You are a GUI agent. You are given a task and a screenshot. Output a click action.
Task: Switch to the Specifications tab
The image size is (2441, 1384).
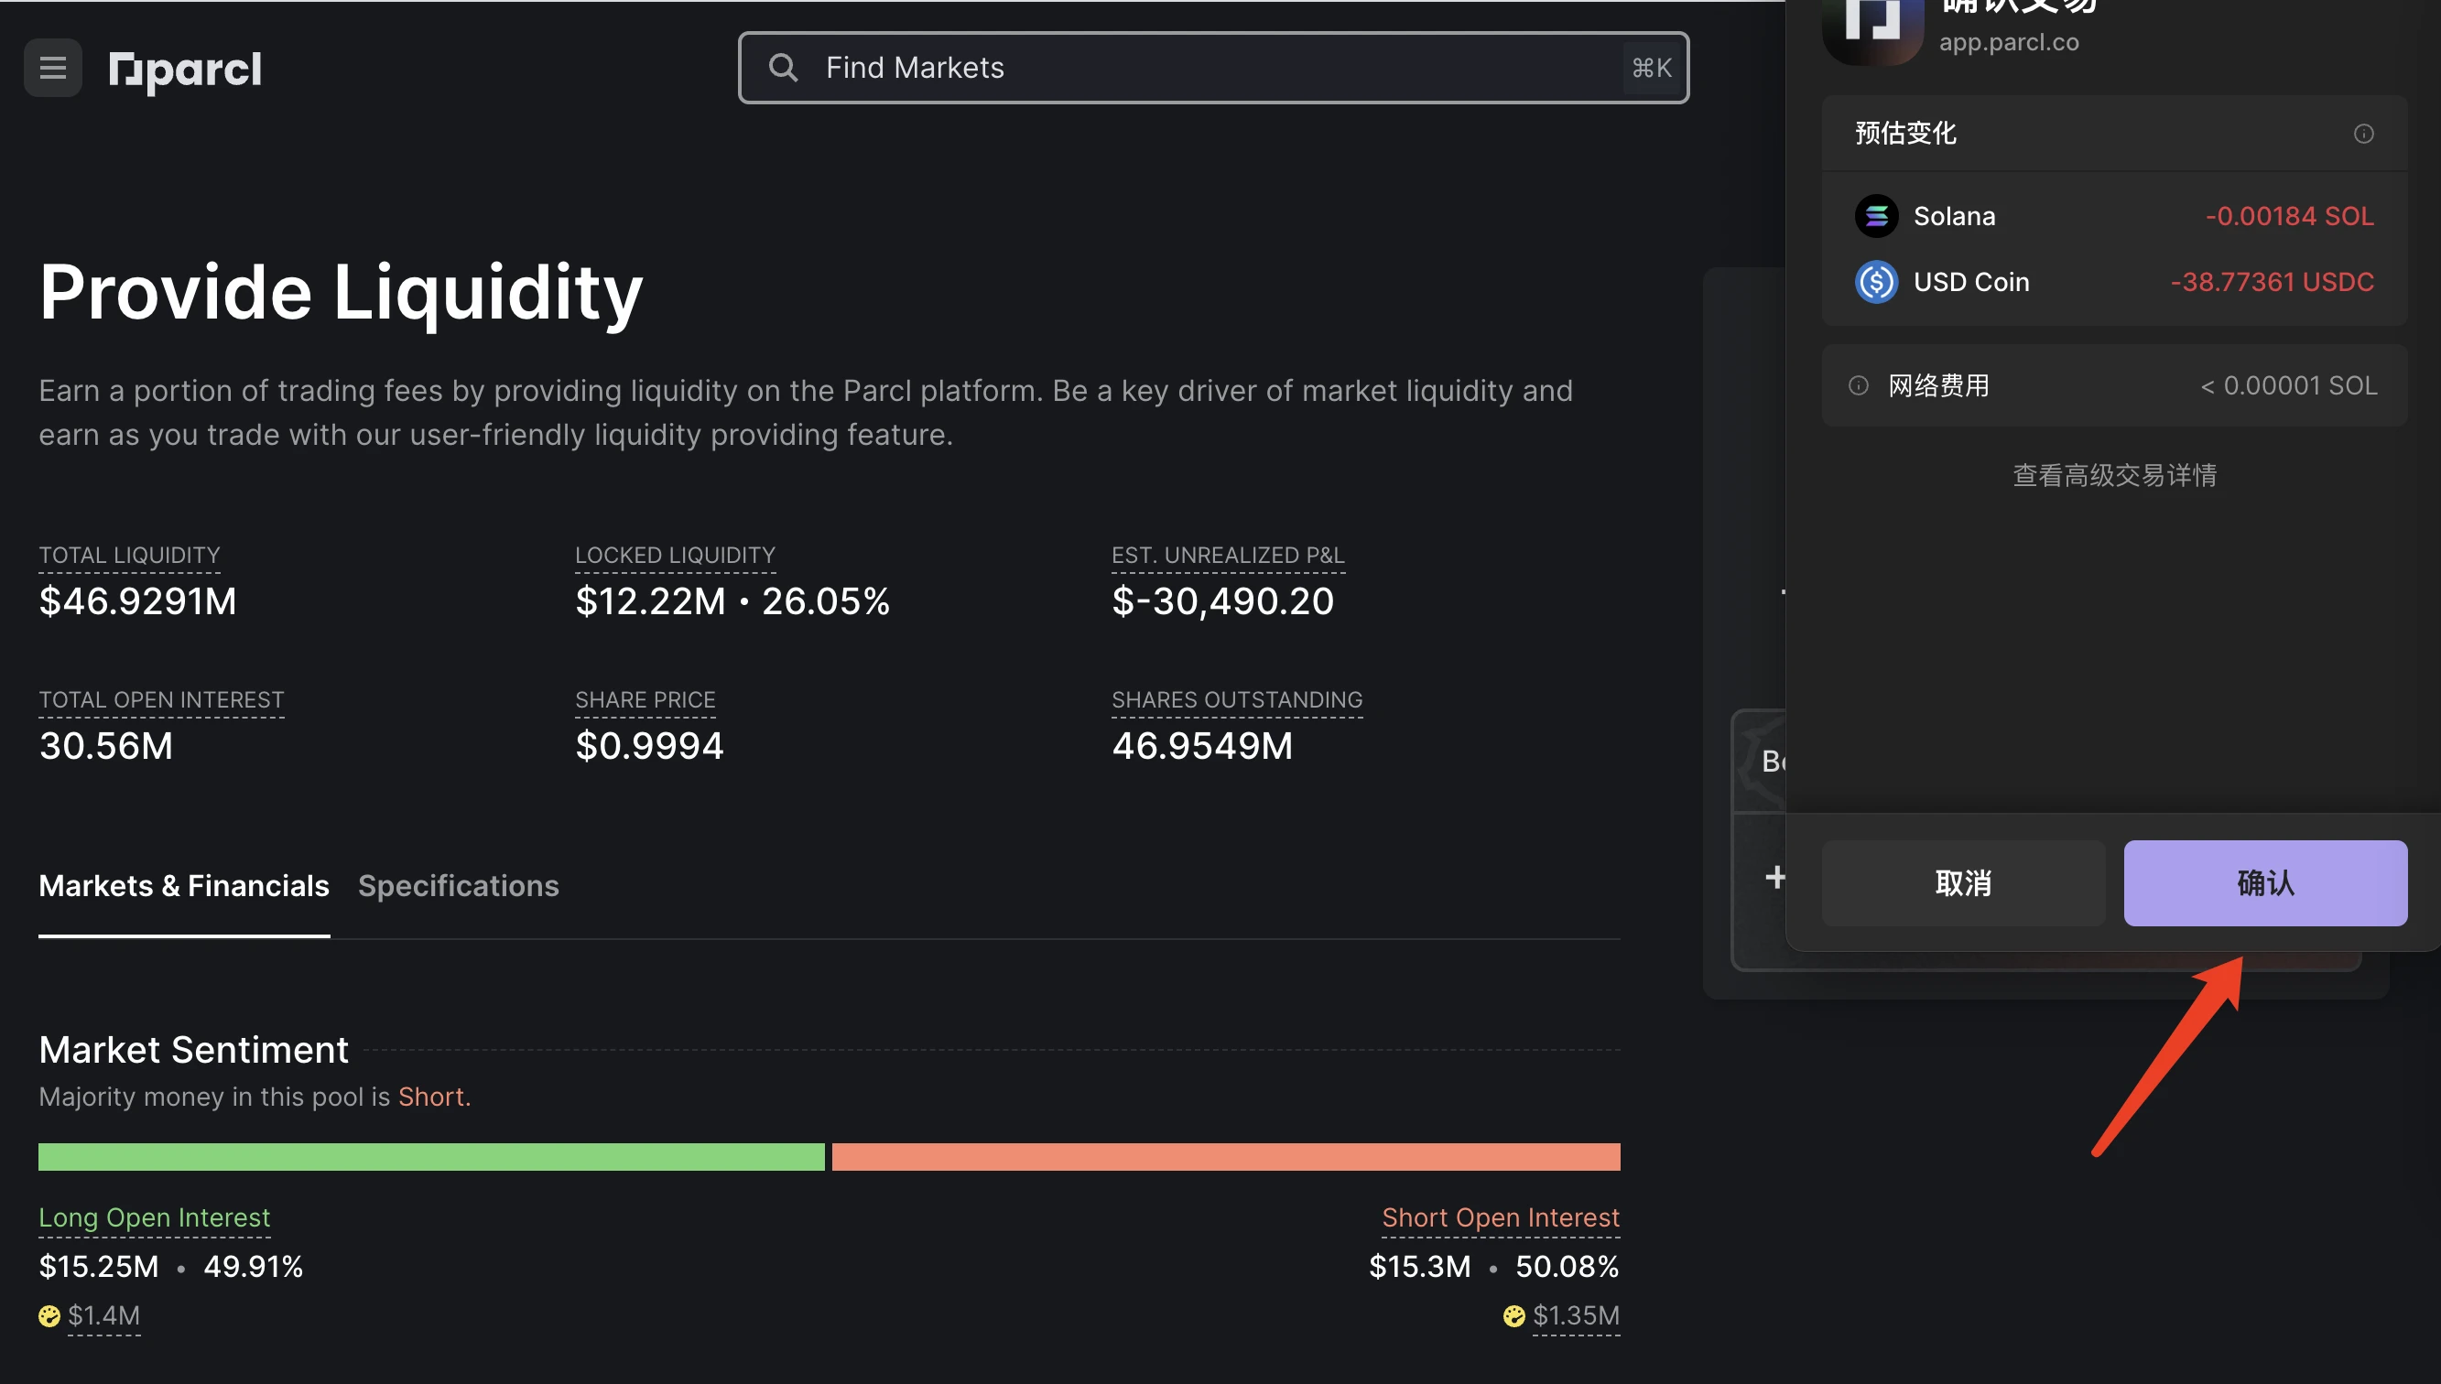click(458, 886)
